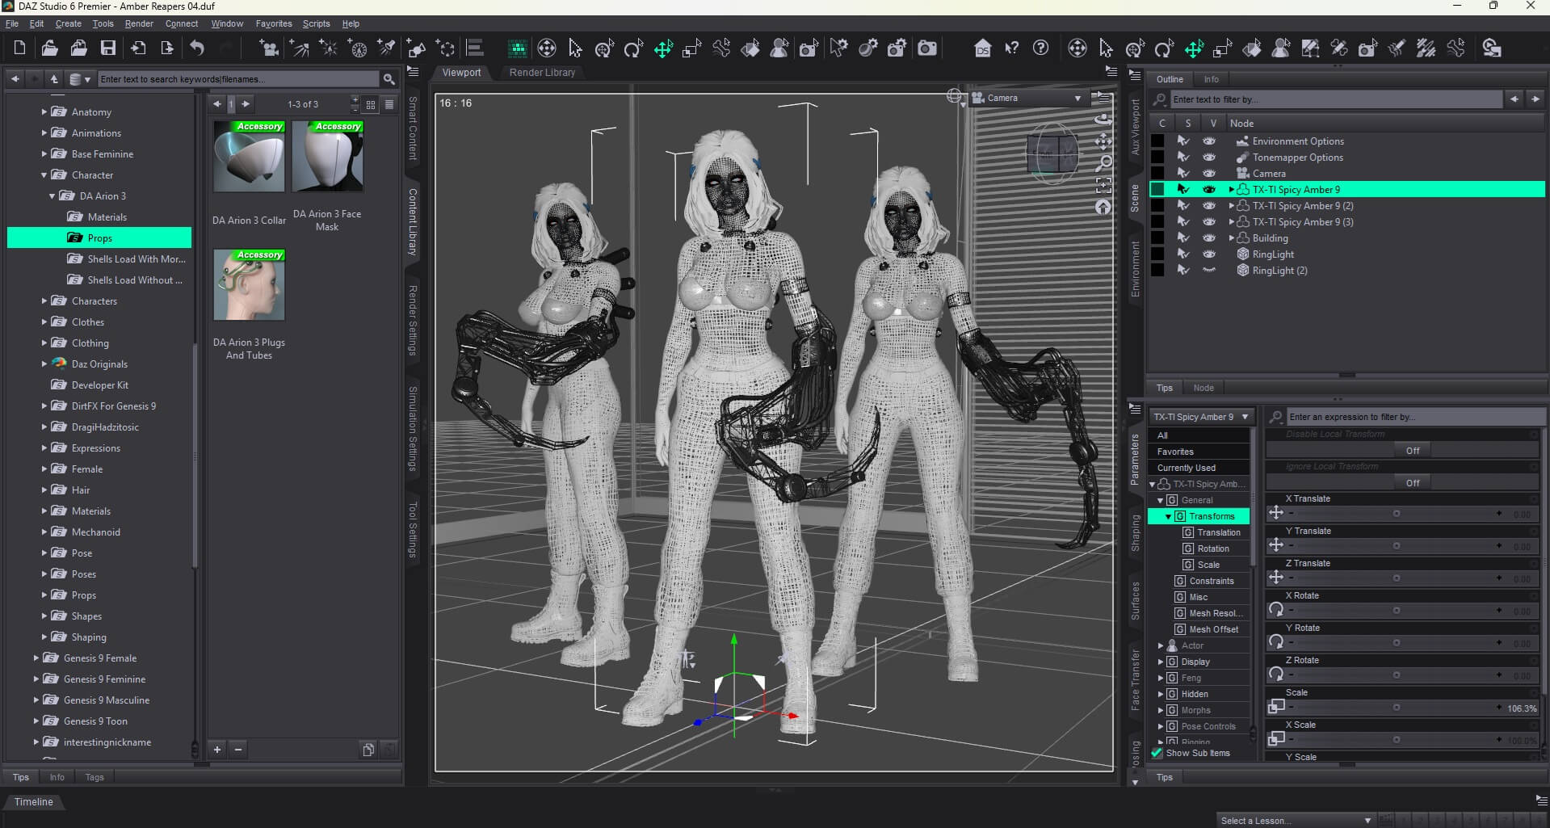Click the What's This help cursor icon

tap(1011, 48)
